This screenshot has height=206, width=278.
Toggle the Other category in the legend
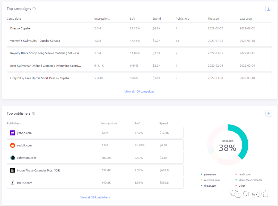tap(241, 186)
